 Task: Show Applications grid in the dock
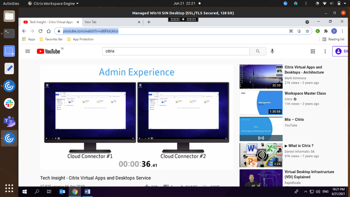(9, 188)
